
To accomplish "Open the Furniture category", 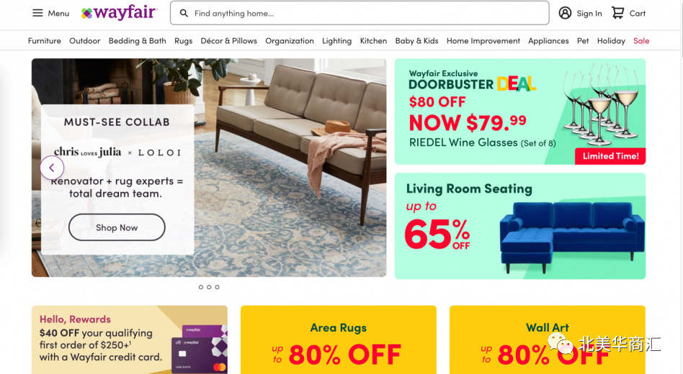I will pyautogui.click(x=45, y=41).
